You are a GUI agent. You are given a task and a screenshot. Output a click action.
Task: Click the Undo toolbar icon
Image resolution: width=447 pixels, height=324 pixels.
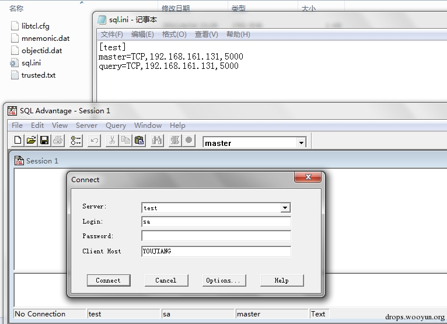pos(95,140)
